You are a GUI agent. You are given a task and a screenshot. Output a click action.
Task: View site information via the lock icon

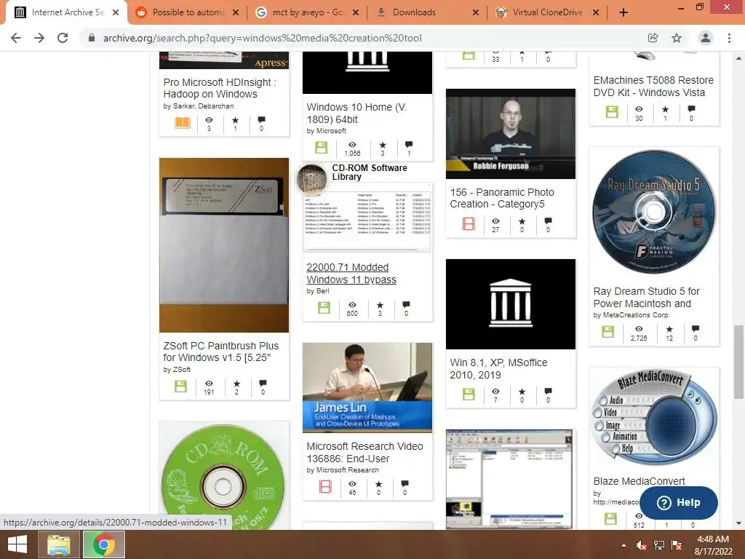coord(92,38)
